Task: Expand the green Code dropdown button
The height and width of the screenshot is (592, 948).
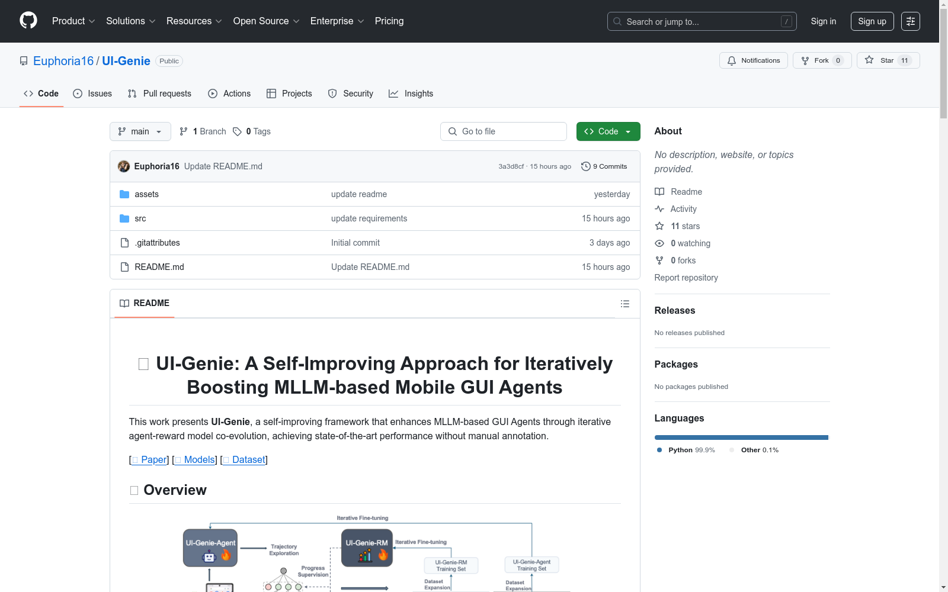Action: [608, 131]
